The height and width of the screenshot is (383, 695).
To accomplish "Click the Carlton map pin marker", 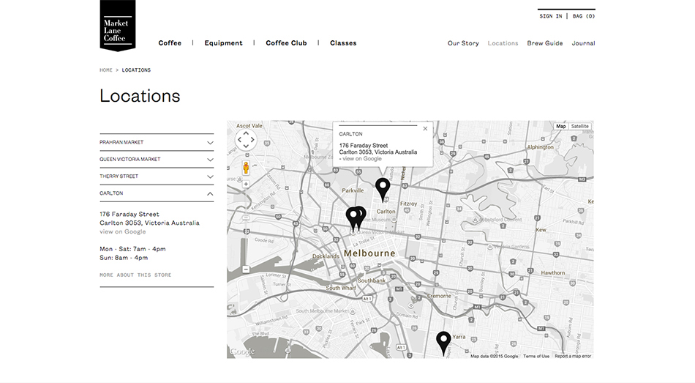I will (383, 190).
